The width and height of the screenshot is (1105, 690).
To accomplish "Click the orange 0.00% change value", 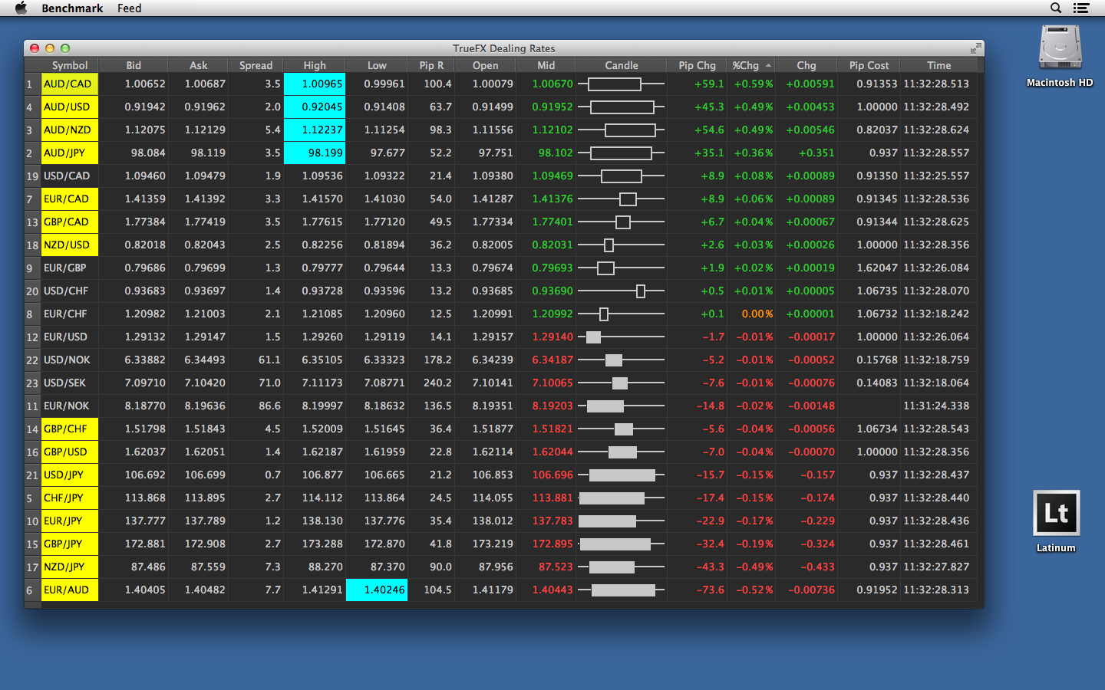I will (x=757, y=314).
